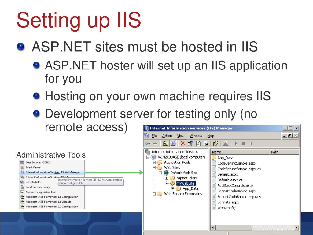Image resolution: width=313 pixels, height=235 pixels.
Task: Collapse the WIN2K3BASE tree node
Action: point(148,157)
